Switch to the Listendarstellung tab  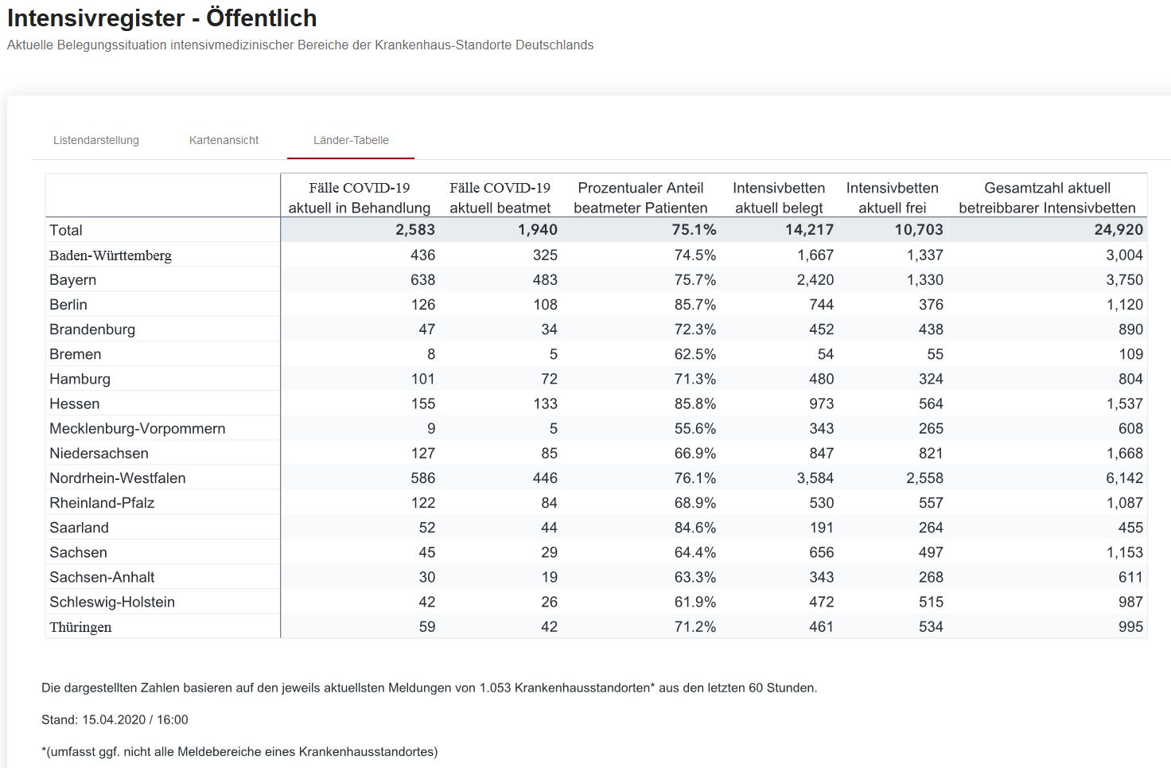tap(96, 140)
